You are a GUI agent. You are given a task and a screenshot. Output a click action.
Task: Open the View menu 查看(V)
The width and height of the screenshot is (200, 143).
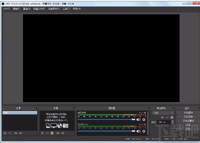(27, 9)
